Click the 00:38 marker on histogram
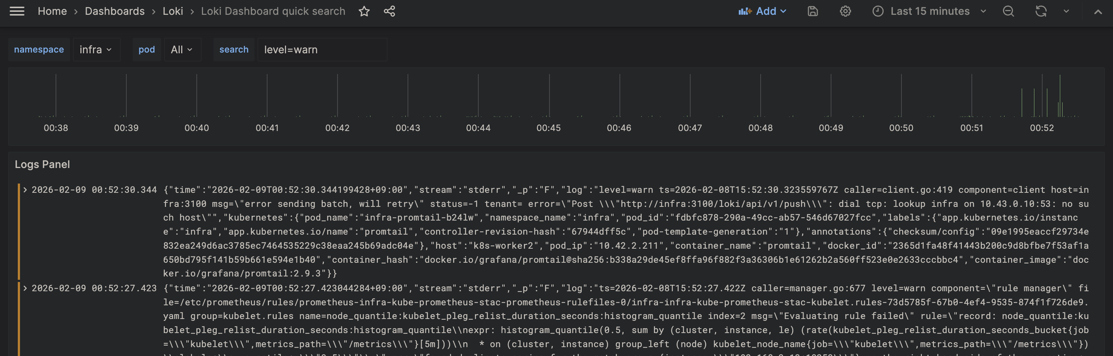This screenshot has height=356, width=1113. 56,95
